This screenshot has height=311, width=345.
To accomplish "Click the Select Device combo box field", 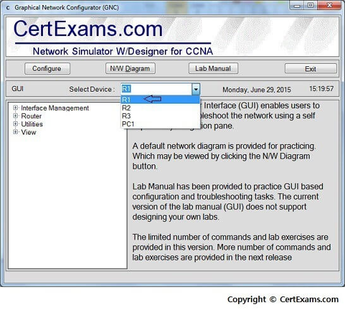I will click(x=157, y=89).
